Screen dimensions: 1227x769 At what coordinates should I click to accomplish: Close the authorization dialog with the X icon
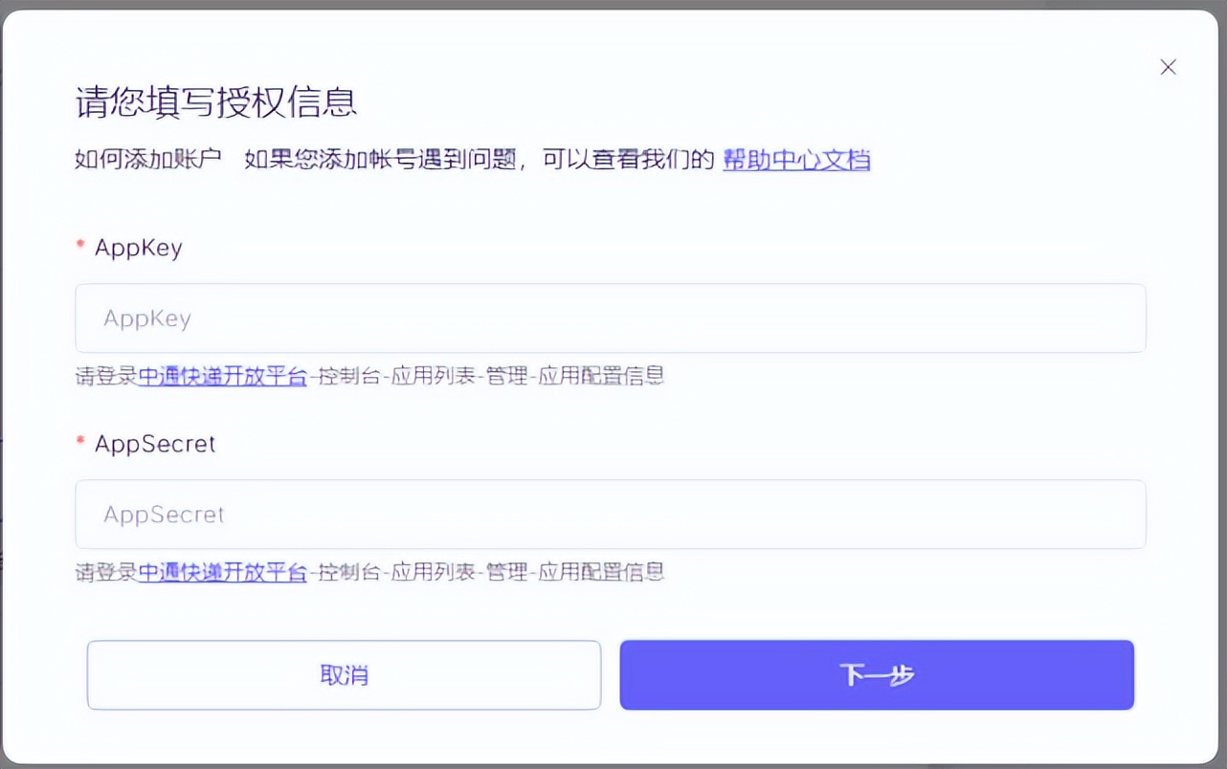coord(1168,67)
